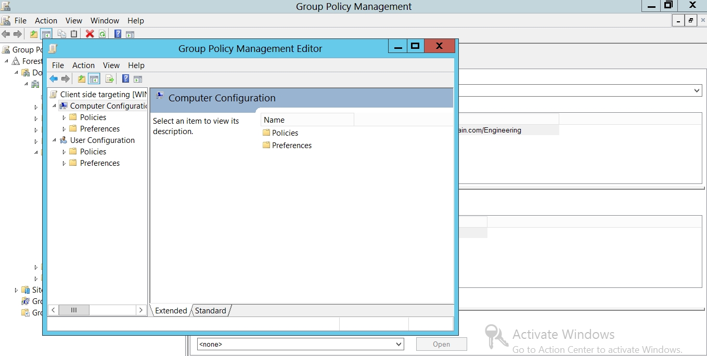The height and width of the screenshot is (356, 707).
Task: Click the Show/Hide Action Pane icon in the Editor toolbar
Action: [x=138, y=79]
